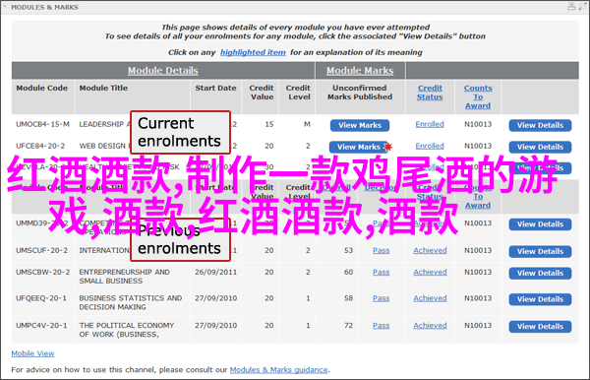Click mark 53 in UMSCUF-20-2 row

(348, 250)
